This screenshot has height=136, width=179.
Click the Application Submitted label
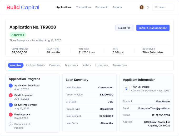(27, 85)
